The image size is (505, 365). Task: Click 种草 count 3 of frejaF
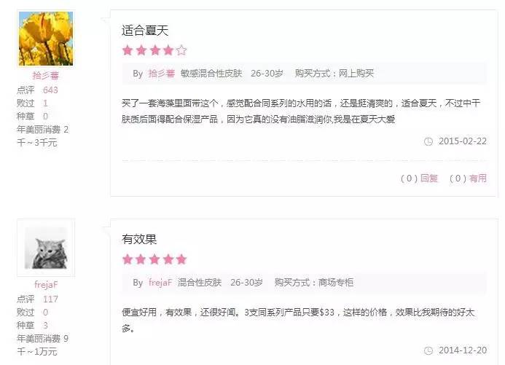45,326
